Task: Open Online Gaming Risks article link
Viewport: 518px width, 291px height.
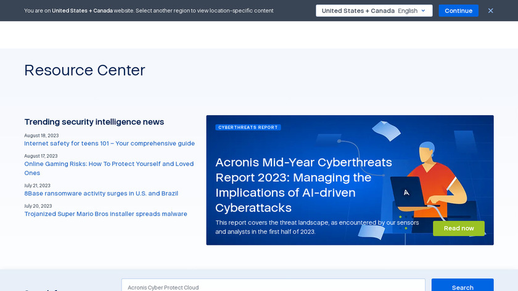Action: point(109,168)
